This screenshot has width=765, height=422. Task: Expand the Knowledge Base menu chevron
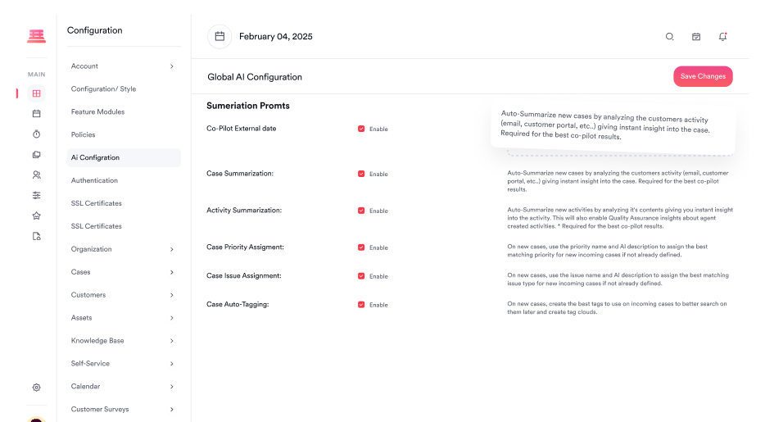point(171,341)
